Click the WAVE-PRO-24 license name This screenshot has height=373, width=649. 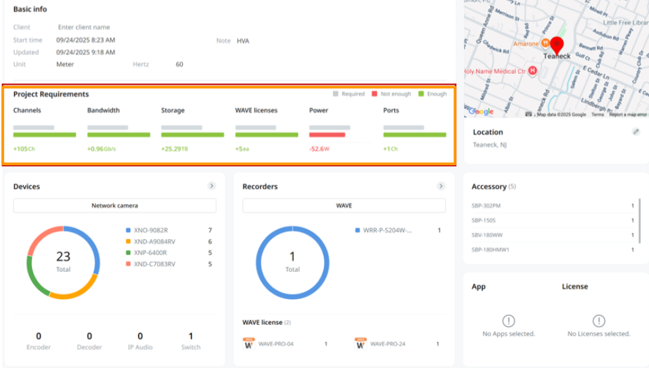click(387, 344)
